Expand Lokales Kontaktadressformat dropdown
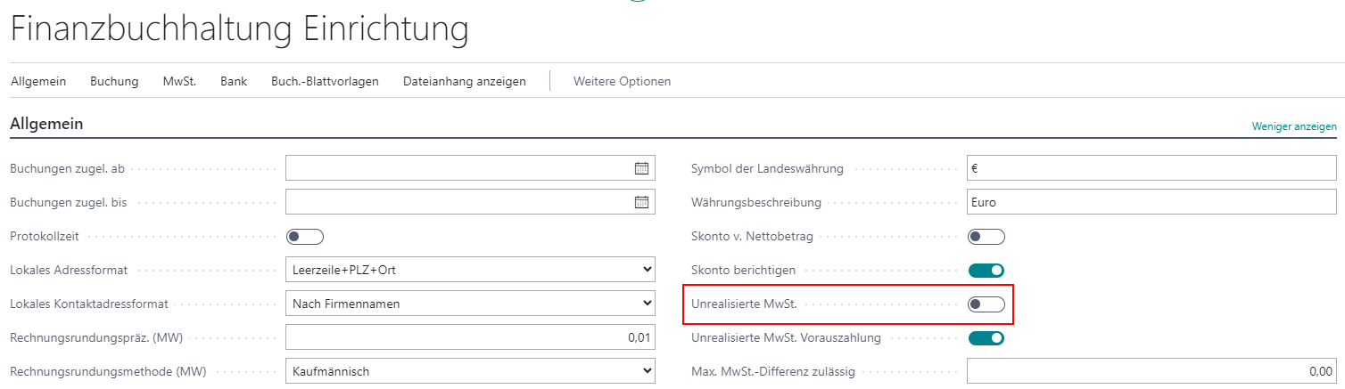Viewport: 1345px width, 389px height. point(470,304)
